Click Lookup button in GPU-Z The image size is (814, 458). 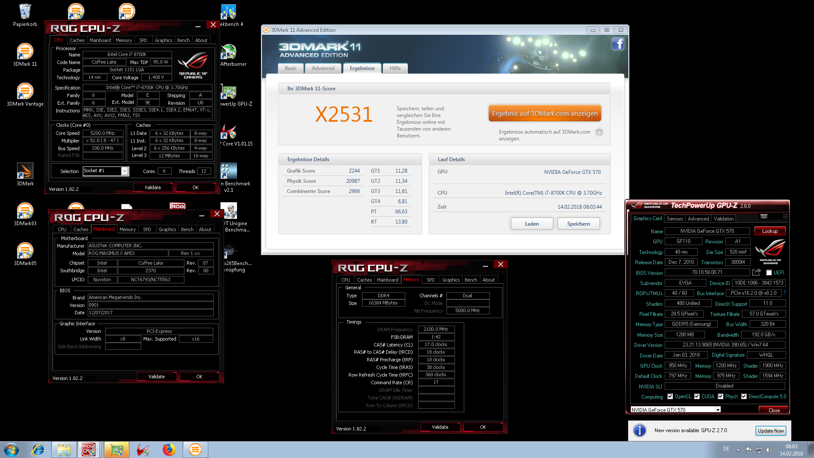pyautogui.click(x=770, y=231)
